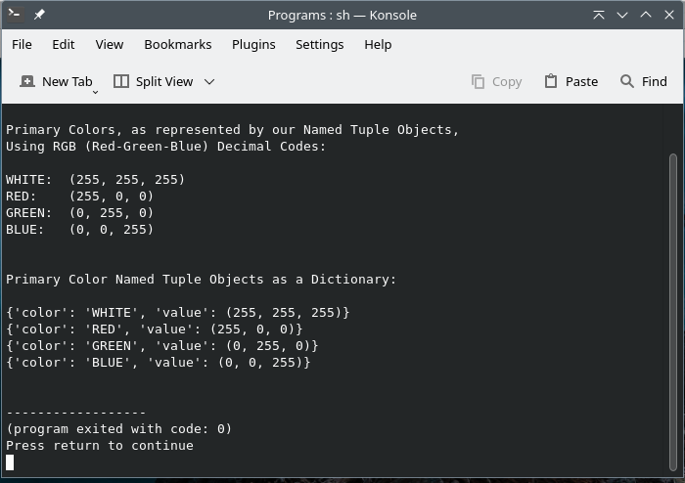Click the Paste clipboard icon

tap(551, 81)
